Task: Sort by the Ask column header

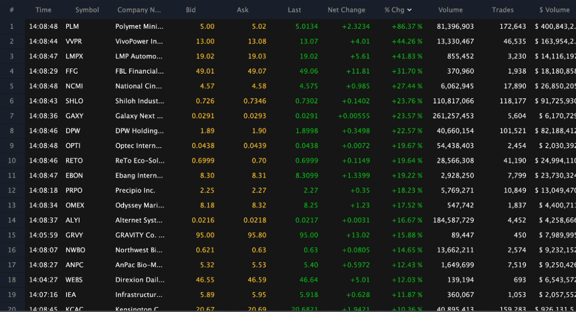Action: click(243, 10)
